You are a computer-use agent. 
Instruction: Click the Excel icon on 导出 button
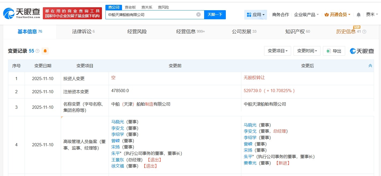[329, 51]
